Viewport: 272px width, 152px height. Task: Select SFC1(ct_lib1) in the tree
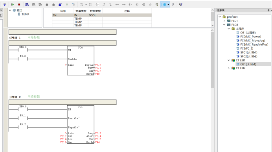pyautogui.click(x=248, y=52)
